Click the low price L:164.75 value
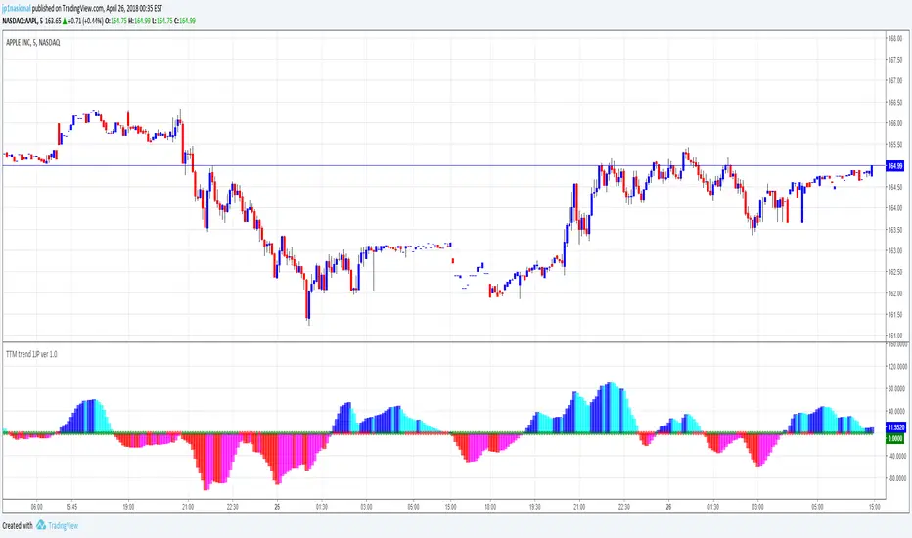The height and width of the screenshot is (538, 912). click(162, 21)
